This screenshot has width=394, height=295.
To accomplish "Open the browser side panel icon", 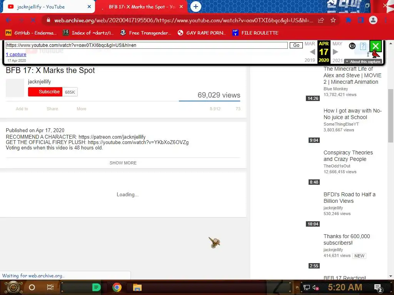I will coord(361,20).
